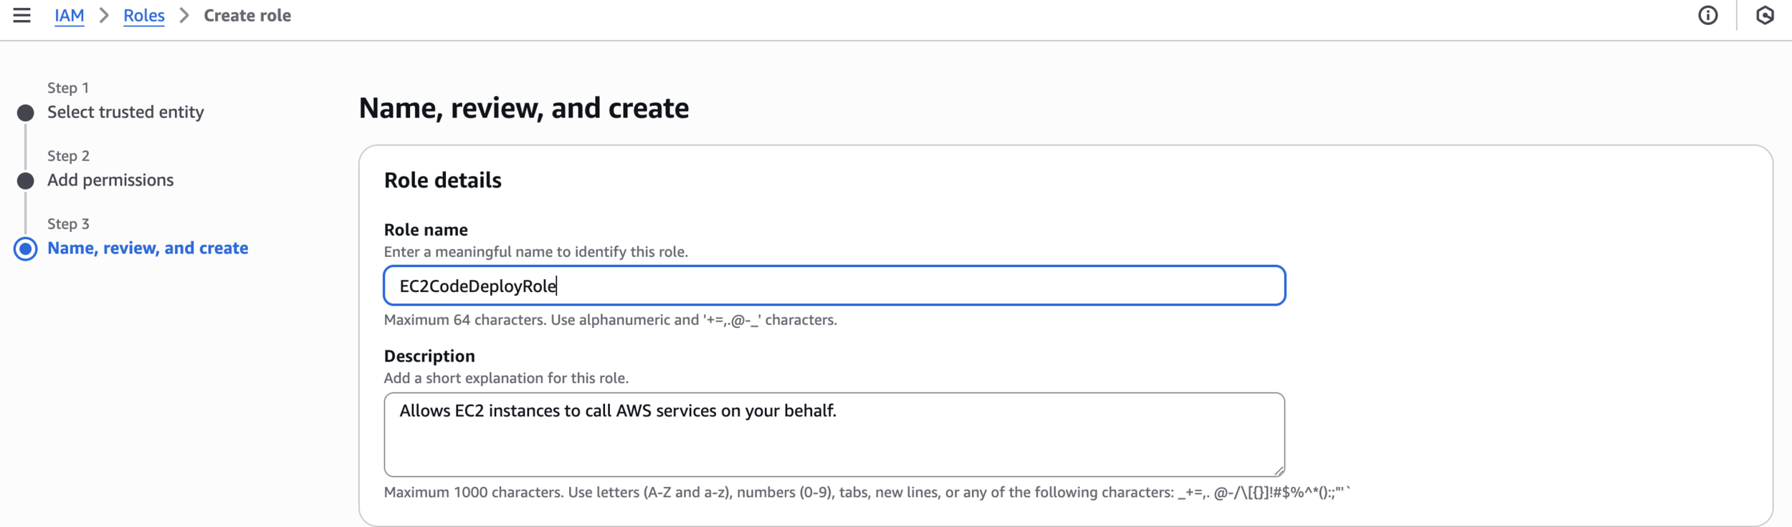Click the textarea resize handle corner
The image size is (1792, 527).
click(1279, 470)
